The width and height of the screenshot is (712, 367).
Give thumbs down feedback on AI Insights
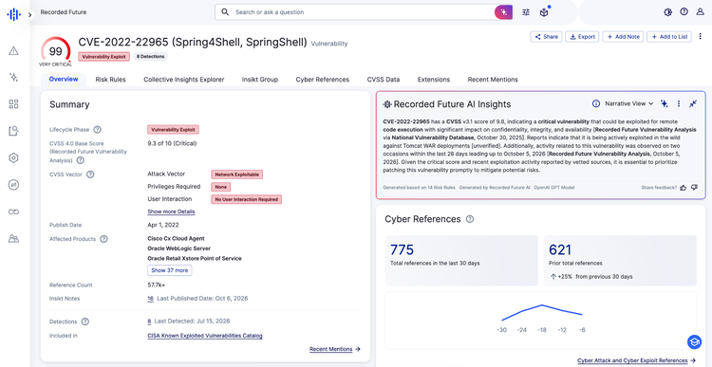[694, 188]
